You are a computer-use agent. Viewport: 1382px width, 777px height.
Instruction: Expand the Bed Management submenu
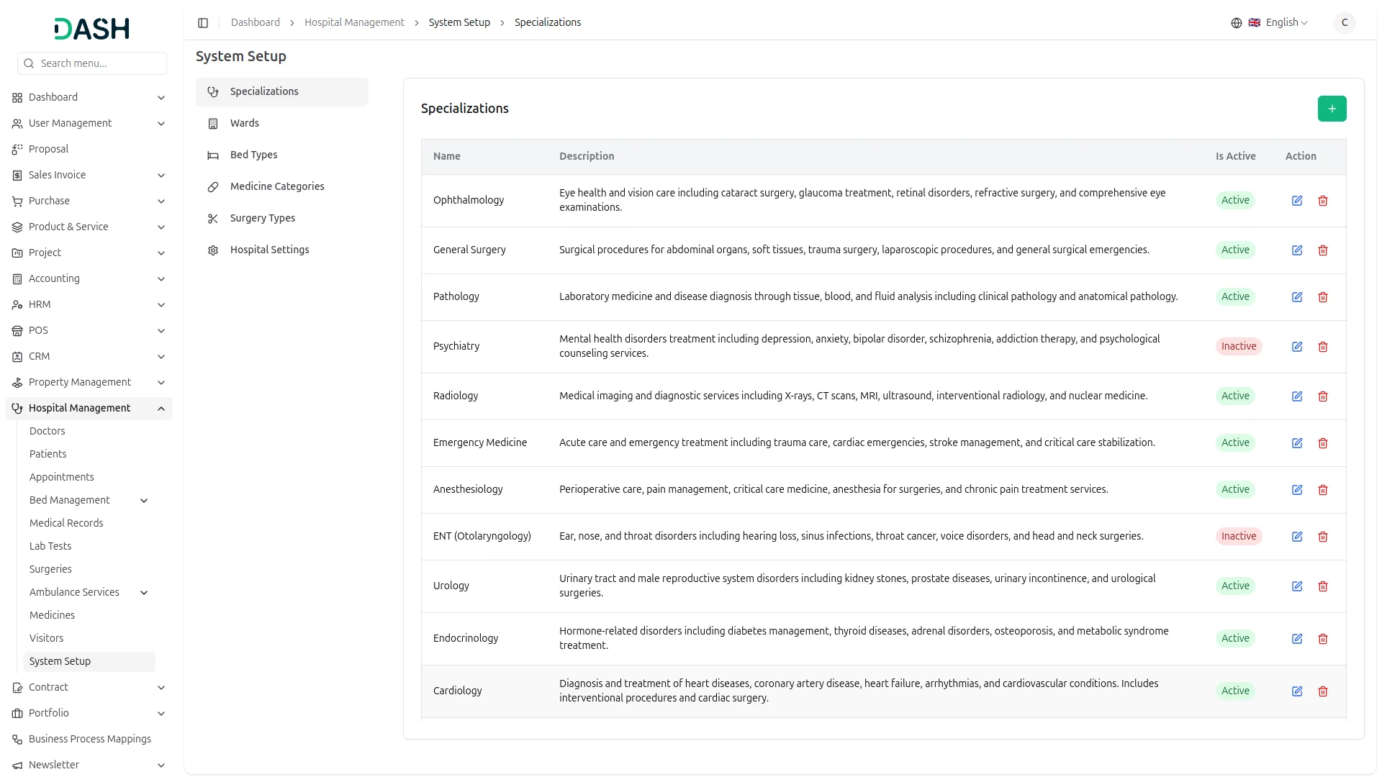click(x=89, y=501)
